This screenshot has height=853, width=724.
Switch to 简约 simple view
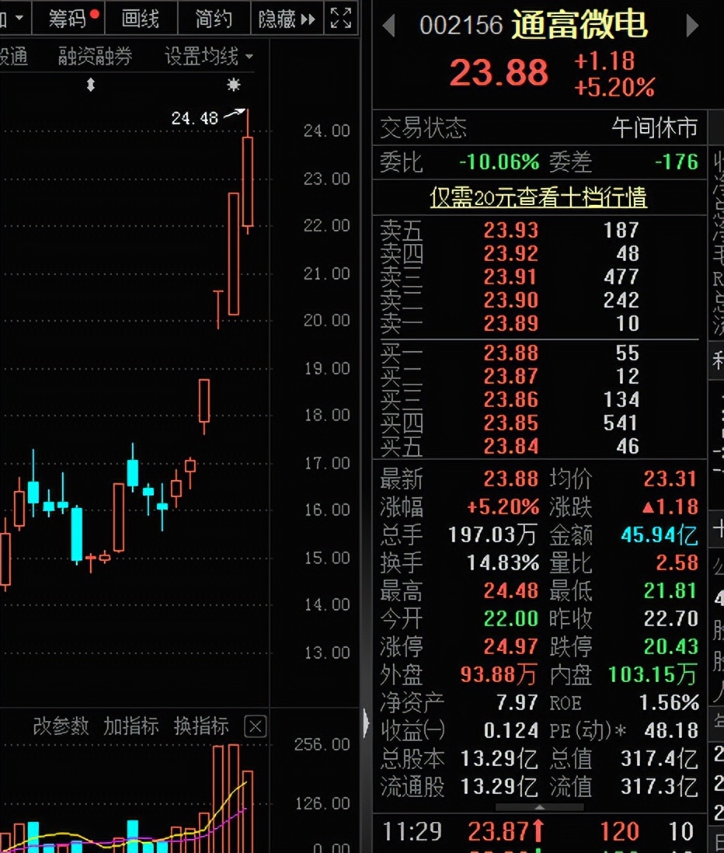pyautogui.click(x=213, y=19)
